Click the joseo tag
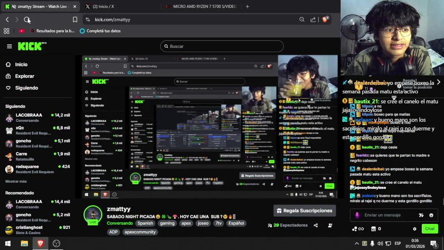Viewport: 444px width, 250px height. pyautogui.click(x=203, y=223)
